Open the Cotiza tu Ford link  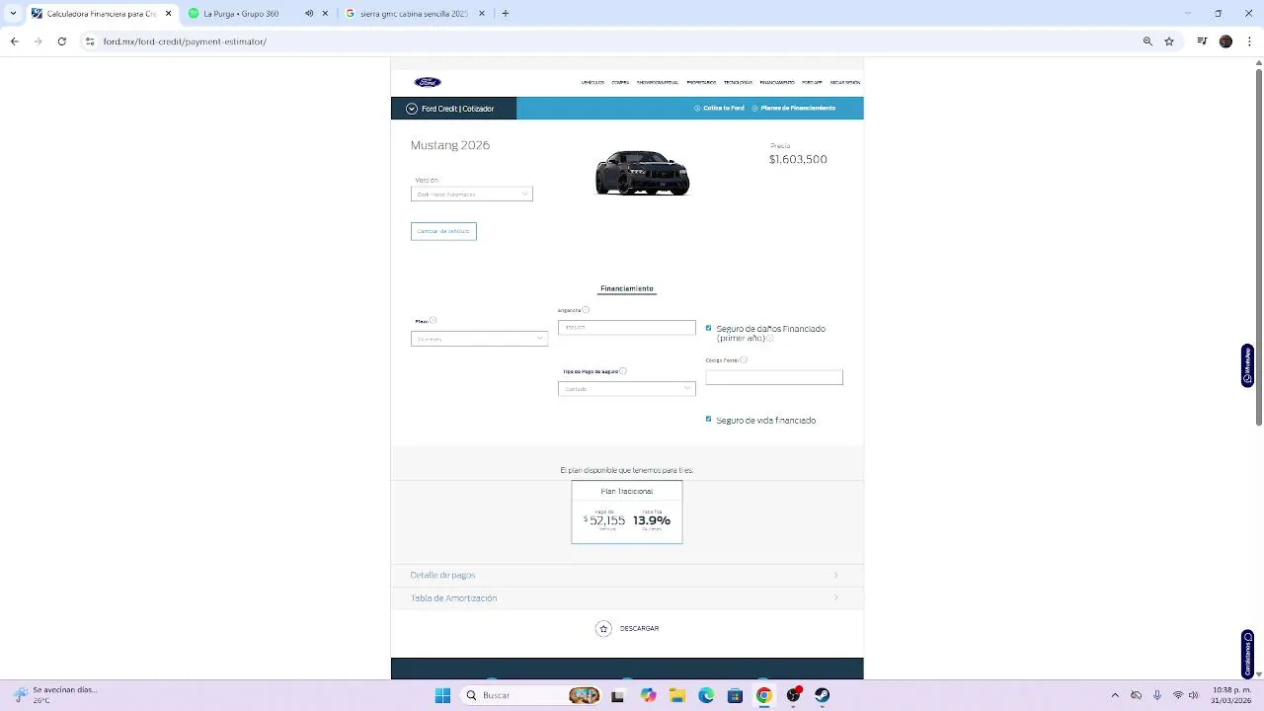(x=719, y=108)
